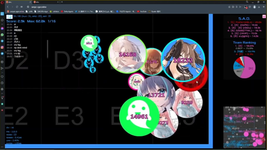This screenshot has width=267, height=150.
Task: Open the extensions cube toolbar icon
Action: click(x=250, y=7)
